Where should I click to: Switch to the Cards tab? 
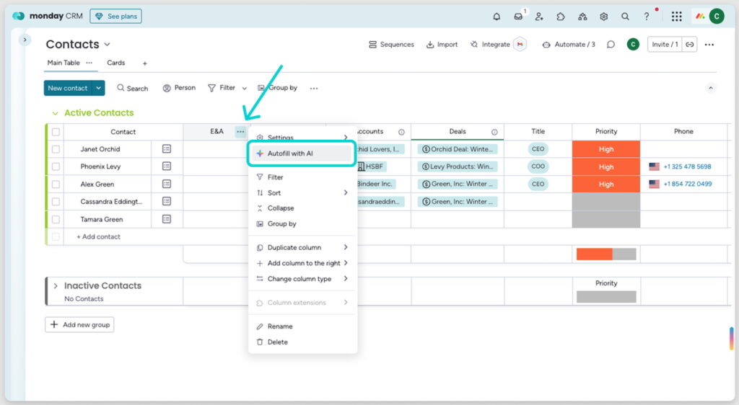(x=116, y=63)
